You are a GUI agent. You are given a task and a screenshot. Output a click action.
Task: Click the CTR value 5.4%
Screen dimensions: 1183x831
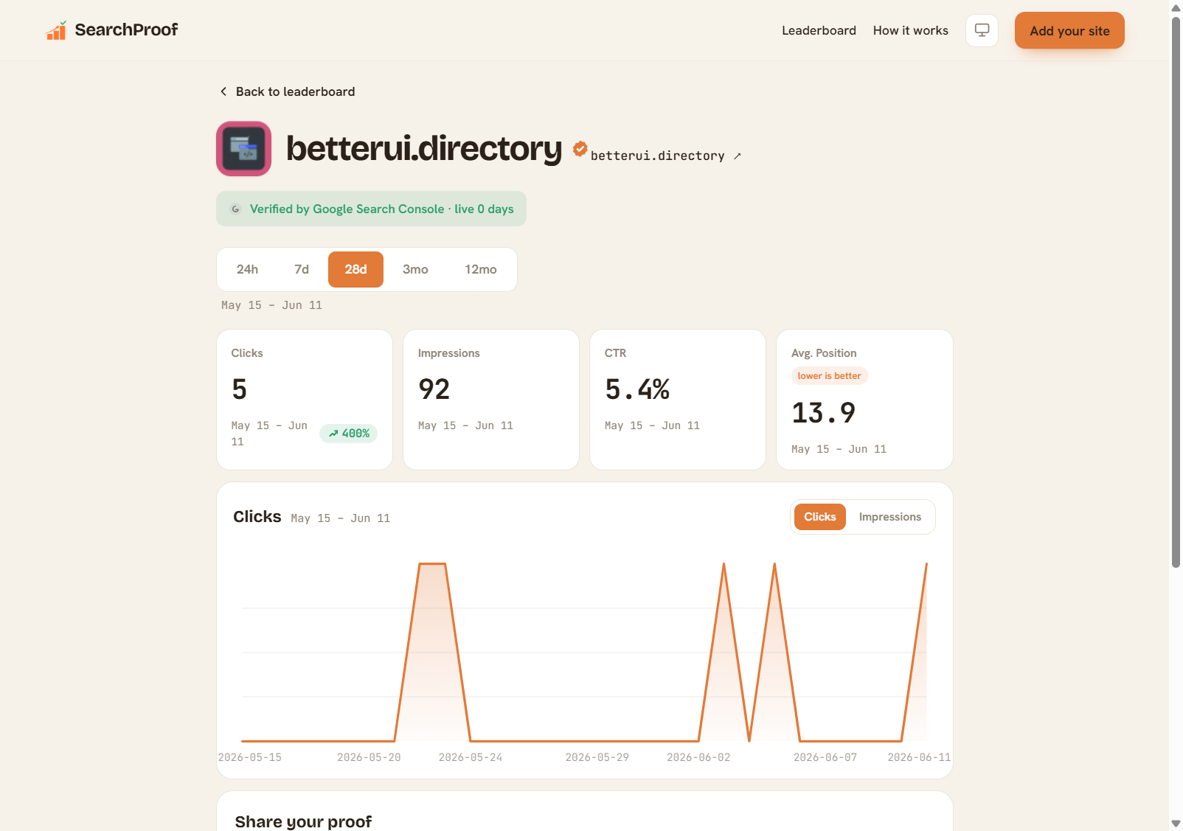[637, 389]
